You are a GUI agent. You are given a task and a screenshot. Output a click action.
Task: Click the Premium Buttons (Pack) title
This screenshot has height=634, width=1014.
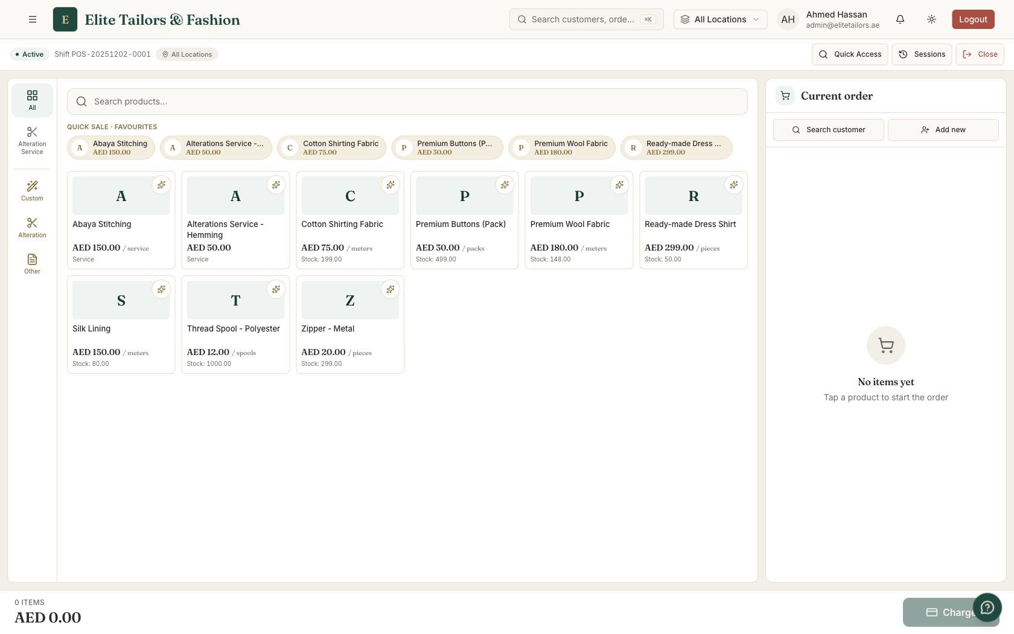[x=461, y=224]
